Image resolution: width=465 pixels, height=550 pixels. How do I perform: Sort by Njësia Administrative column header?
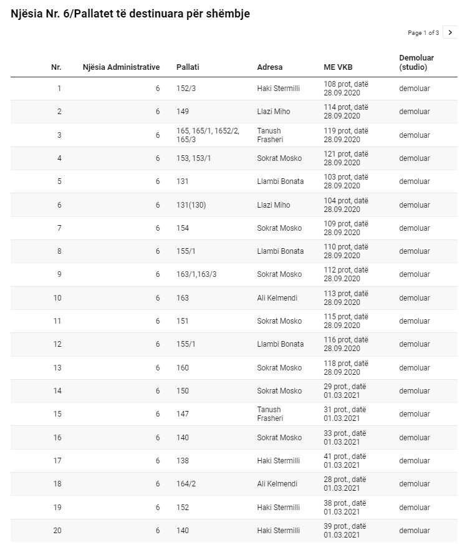click(x=121, y=67)
